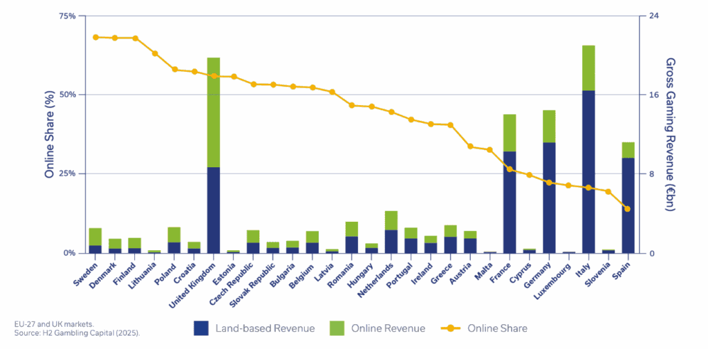Click the green Online Revenue legend swatch
The height and width of the screenshot is (349, 708).
335,328
